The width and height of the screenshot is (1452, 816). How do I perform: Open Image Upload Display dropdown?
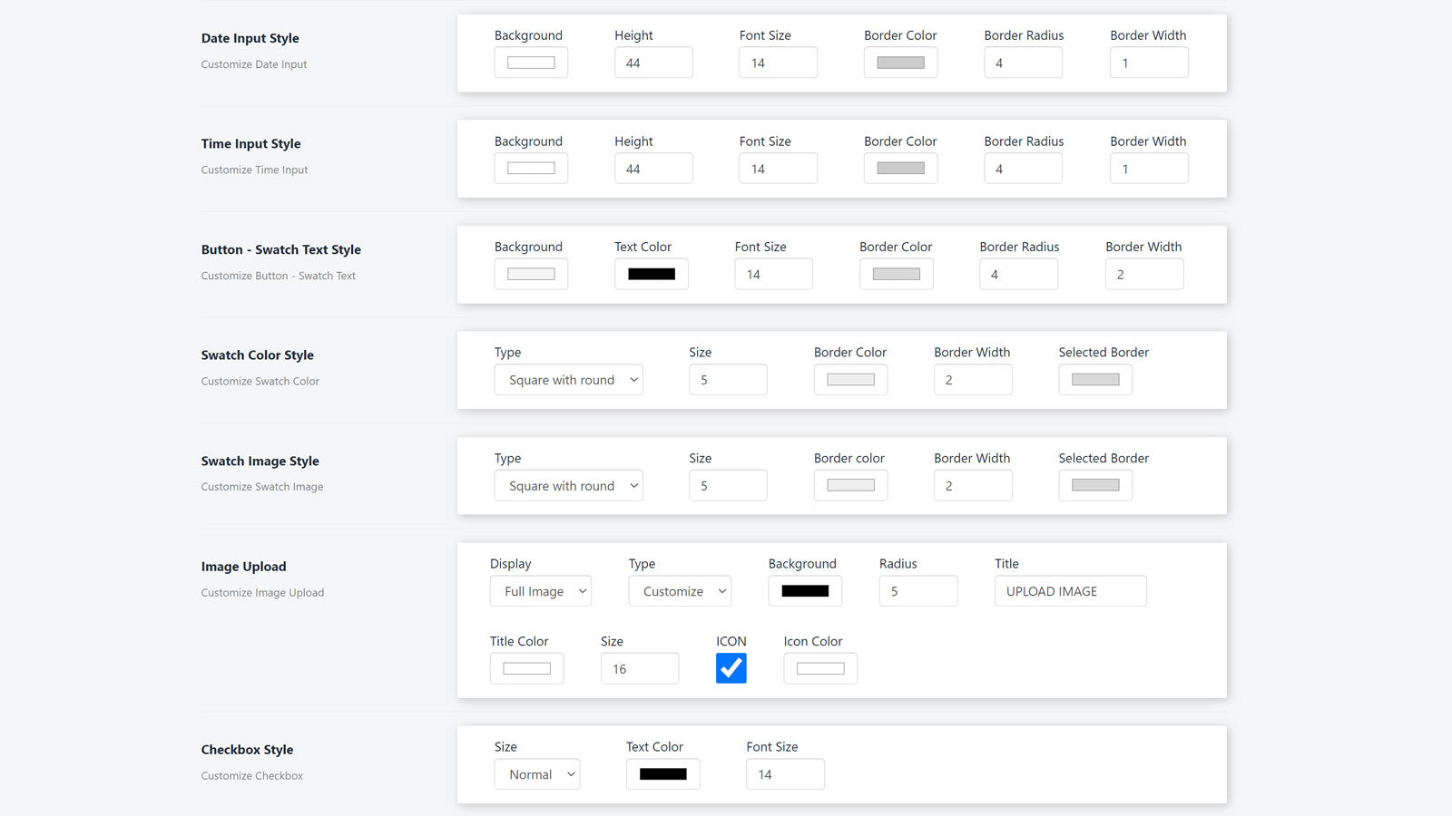[540, 591]
